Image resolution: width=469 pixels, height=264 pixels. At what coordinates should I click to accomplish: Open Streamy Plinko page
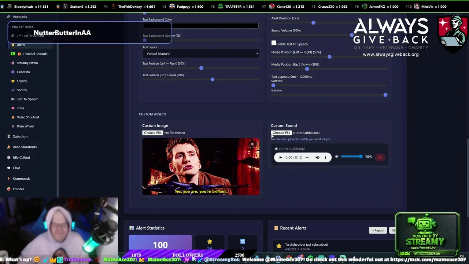tap(27, 63)
